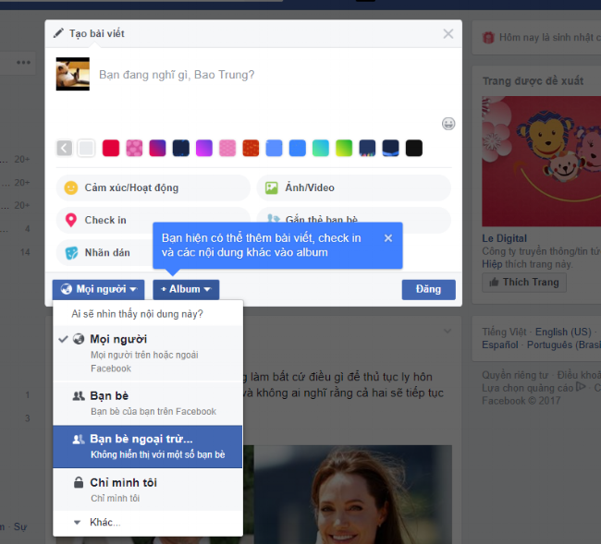Click the pink Check in location pin
This screenshot has height=544, width=601.
click(71, 220)
